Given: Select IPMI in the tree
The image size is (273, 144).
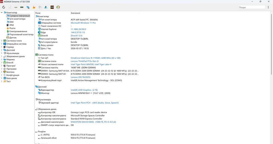Looking at the screenshot, I should click(12, 25).
